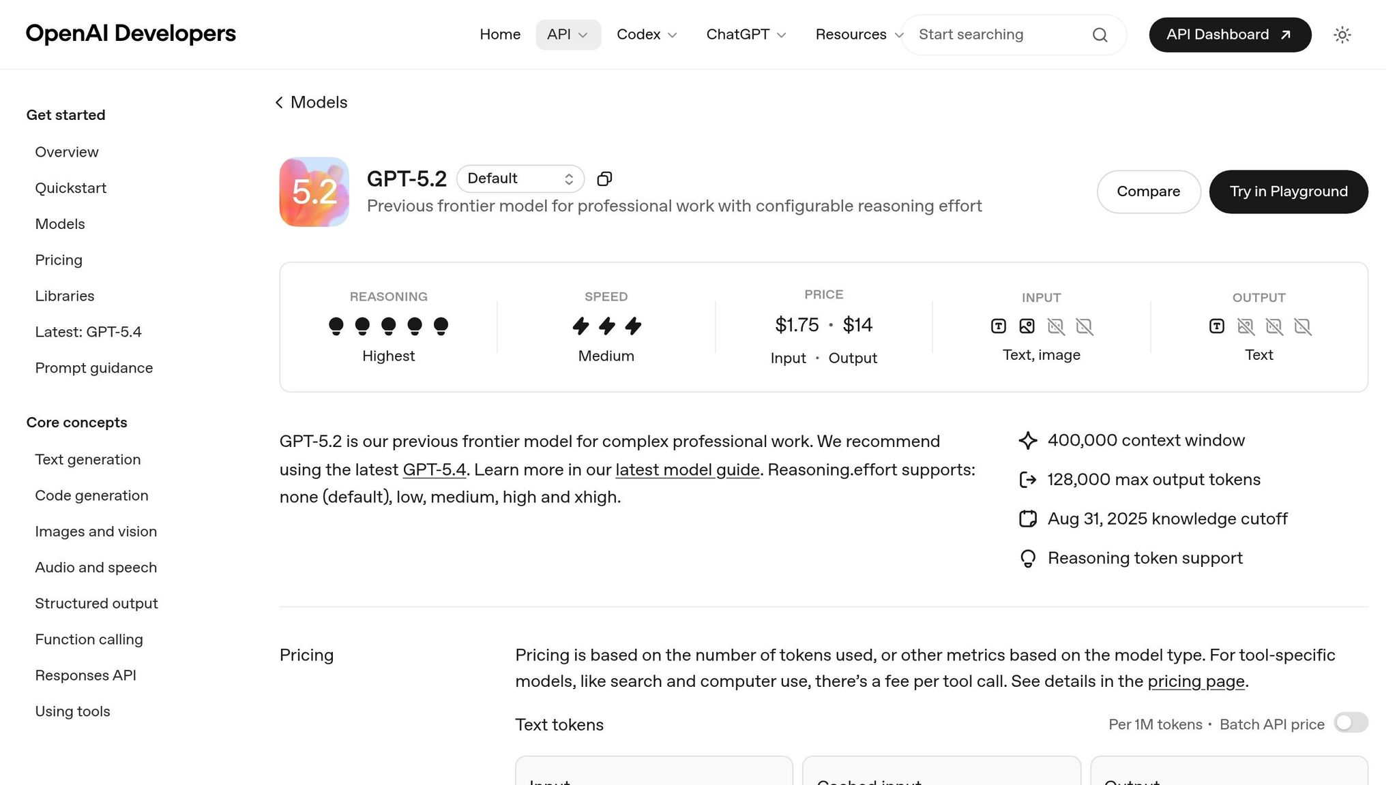Expand the Codex navigation dropdown
This screenshot has height=785, width=1397.
pyautogui.click(x=647, y=35)
